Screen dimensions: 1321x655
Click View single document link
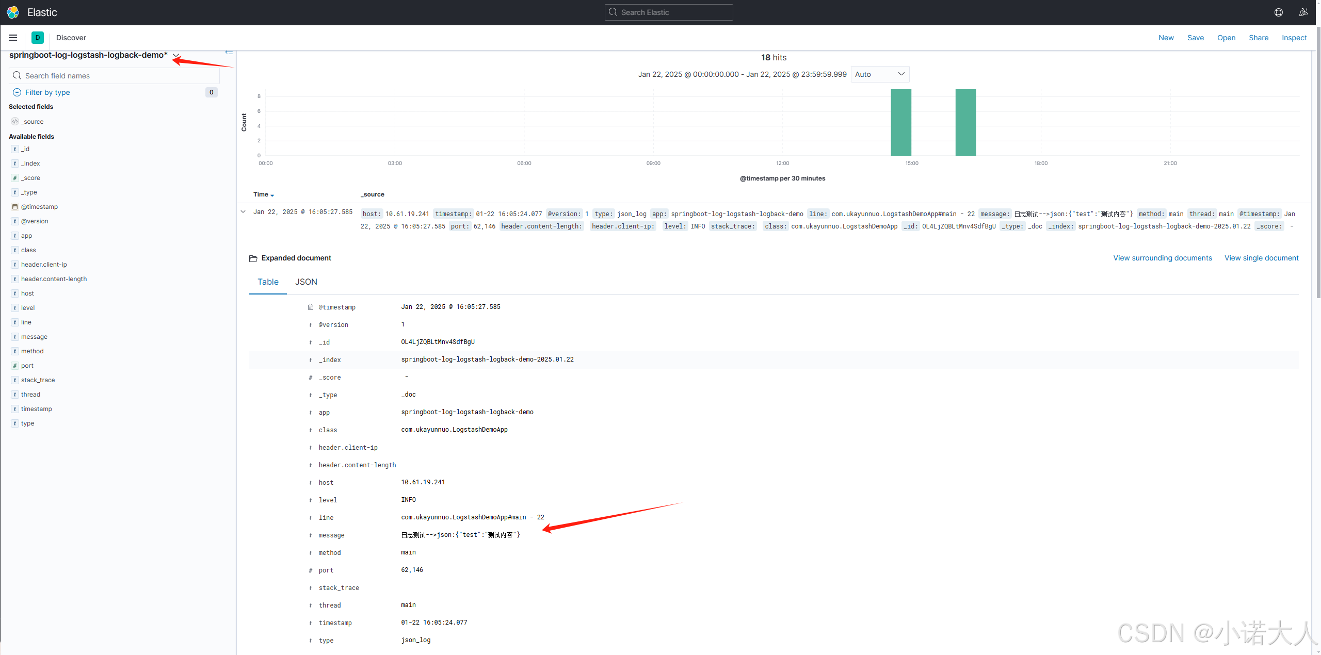tap(1261, 258)
